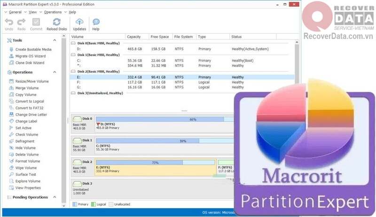Open Help from the toolbar
Viewport: 376px width, 217px height.
tap(96, 24)
